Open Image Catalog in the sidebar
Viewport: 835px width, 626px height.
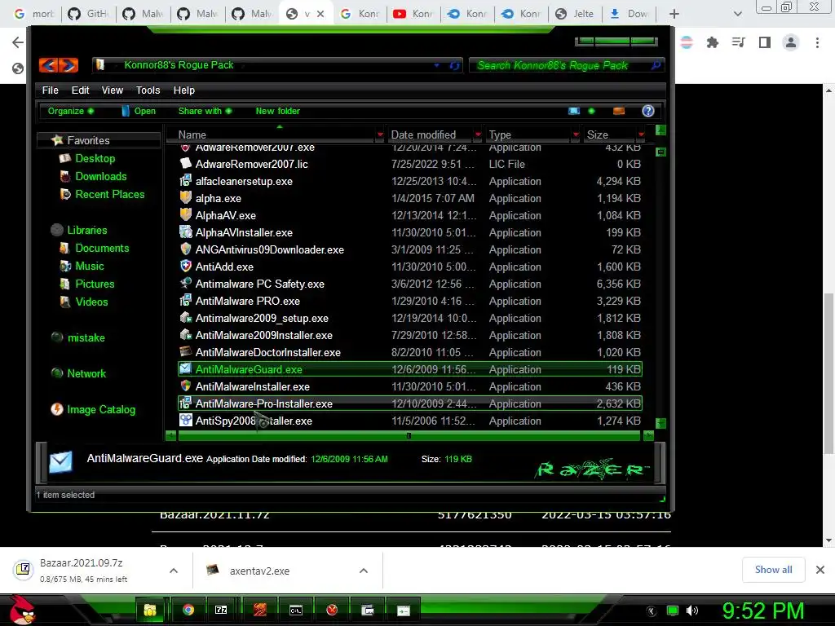point(100,409)
